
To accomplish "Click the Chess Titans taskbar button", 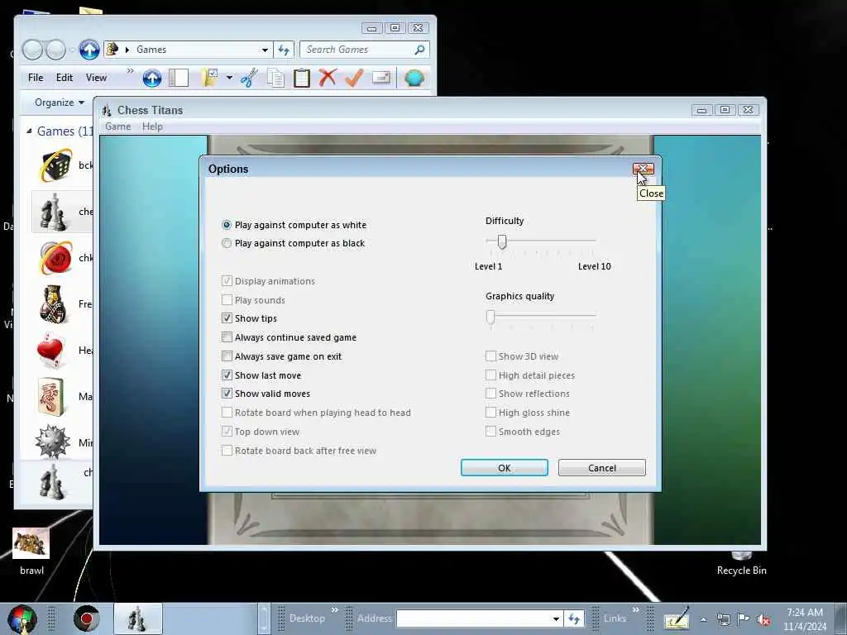I will [x=138, y=618].
